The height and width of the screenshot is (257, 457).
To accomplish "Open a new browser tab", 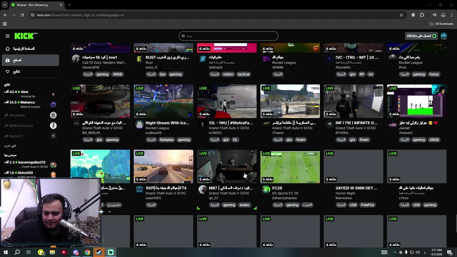I will tap(69, 5).
